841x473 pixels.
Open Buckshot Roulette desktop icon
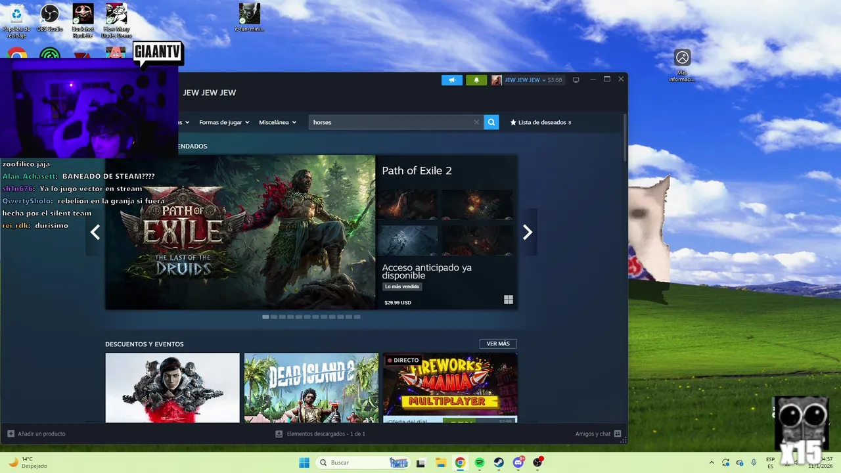pyautogui.click(x=83, y=21)
